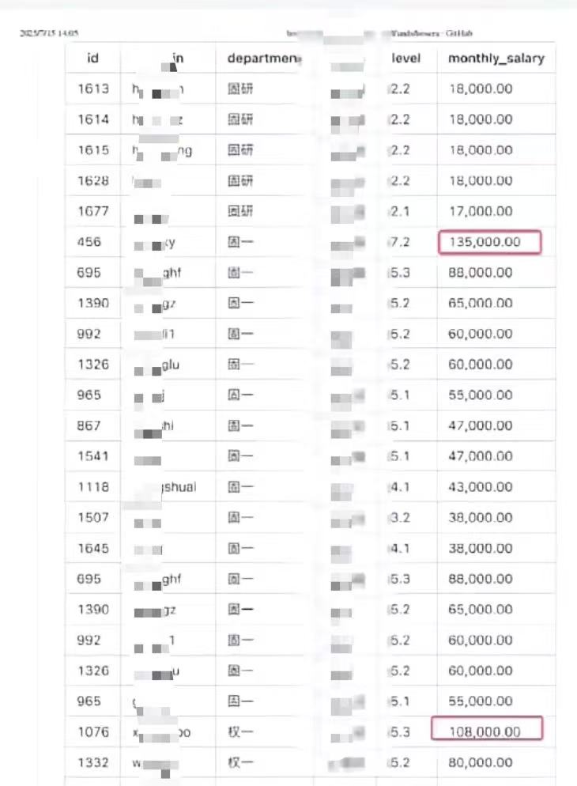Click the "monthly_salary" column header
Viewport: 577px width, 786px height.
pos(496,59)
